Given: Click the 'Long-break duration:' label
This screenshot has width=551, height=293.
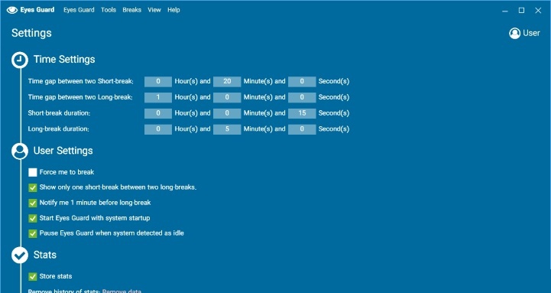Looking at the screenshot, I should (59, 129).
